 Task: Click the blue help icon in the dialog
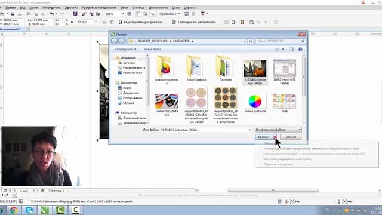[x=300, y=49]
